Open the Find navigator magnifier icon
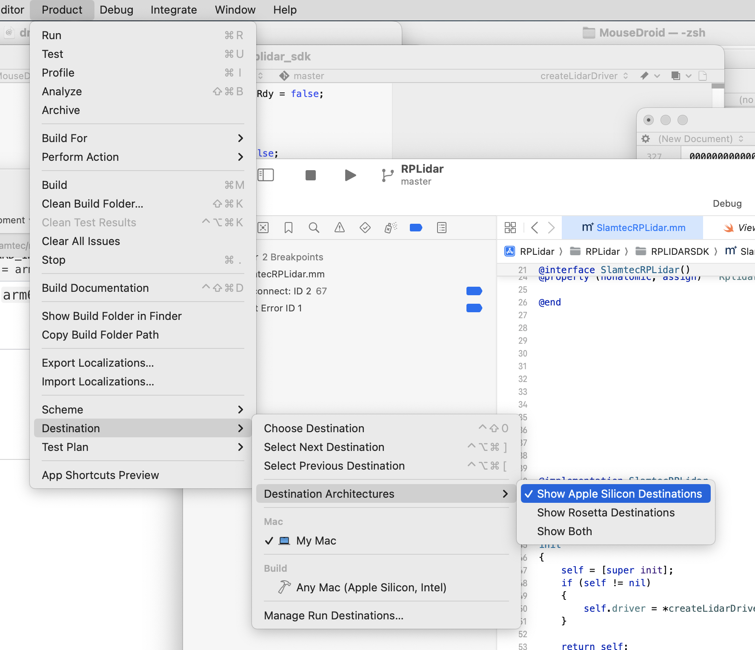Viewport: 755px width, 650px height. point(314,228)
